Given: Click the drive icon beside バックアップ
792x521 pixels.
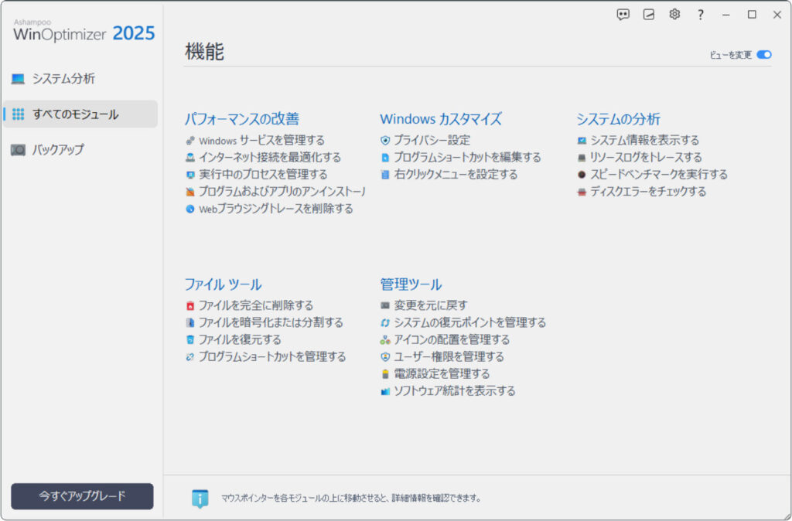Looking at the screenshot, I should click(19, 149).
